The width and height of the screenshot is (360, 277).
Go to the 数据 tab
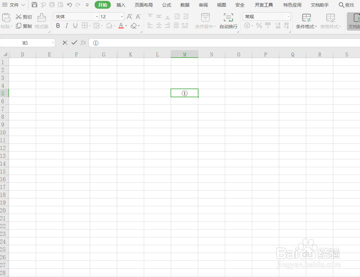[x=185, y=5]
